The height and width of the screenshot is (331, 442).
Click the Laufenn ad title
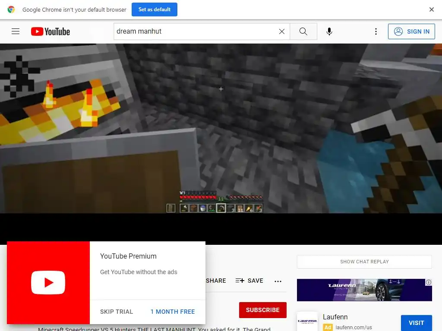pyautogui.click(x=335, y=317)
